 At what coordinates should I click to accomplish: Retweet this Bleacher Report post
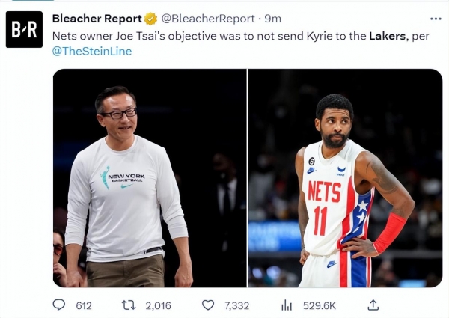(129, 305)
